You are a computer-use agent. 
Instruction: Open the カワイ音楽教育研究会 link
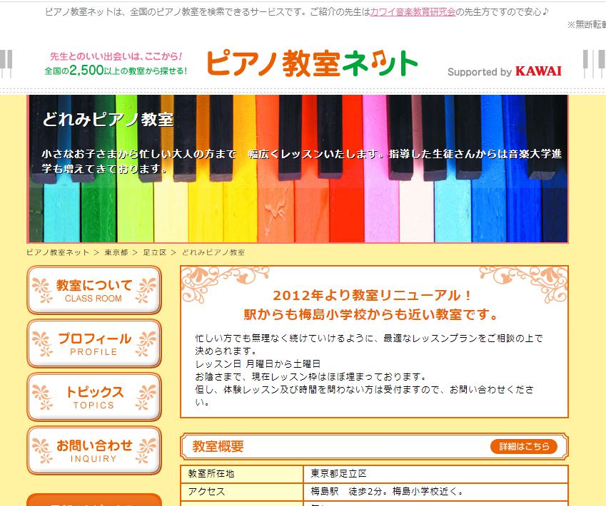(413, 12)
